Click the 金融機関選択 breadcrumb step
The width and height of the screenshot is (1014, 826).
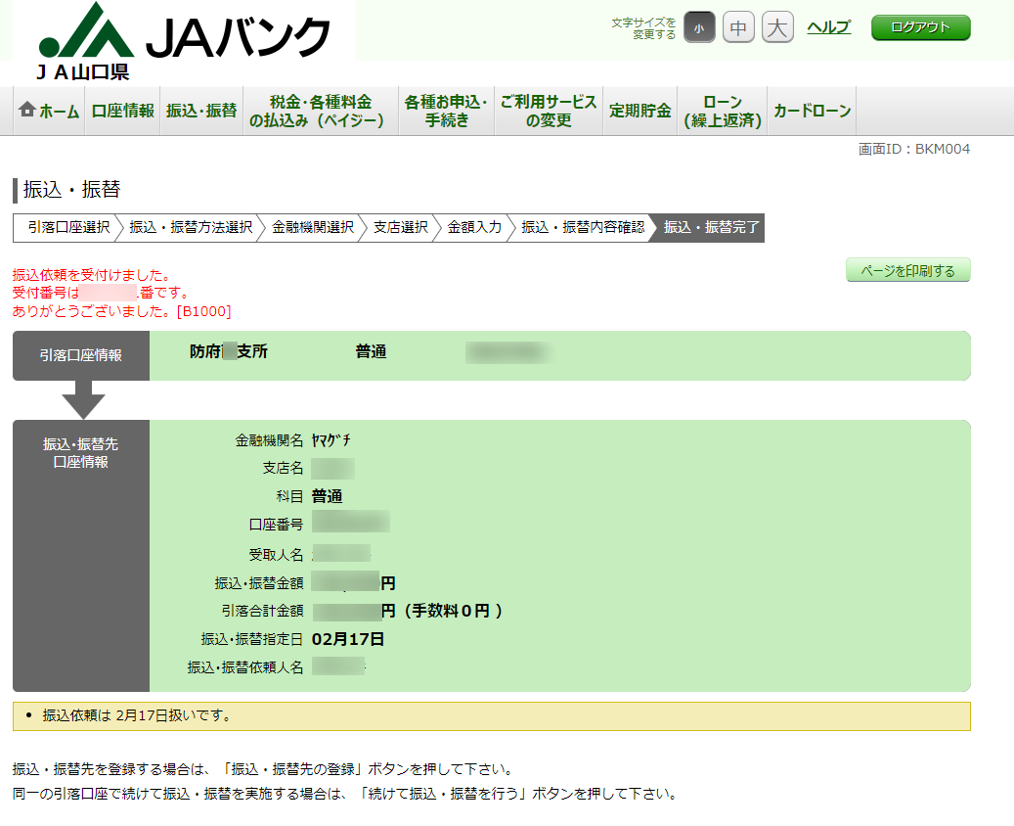pos(313,228)
